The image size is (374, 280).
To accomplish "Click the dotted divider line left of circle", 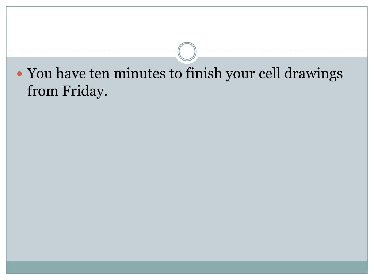I will [91, 52].
